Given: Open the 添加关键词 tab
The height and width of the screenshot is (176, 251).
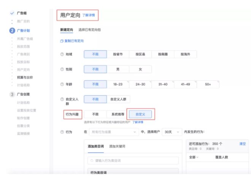Looking at the screenshot, I should click(x=117, y=146).
